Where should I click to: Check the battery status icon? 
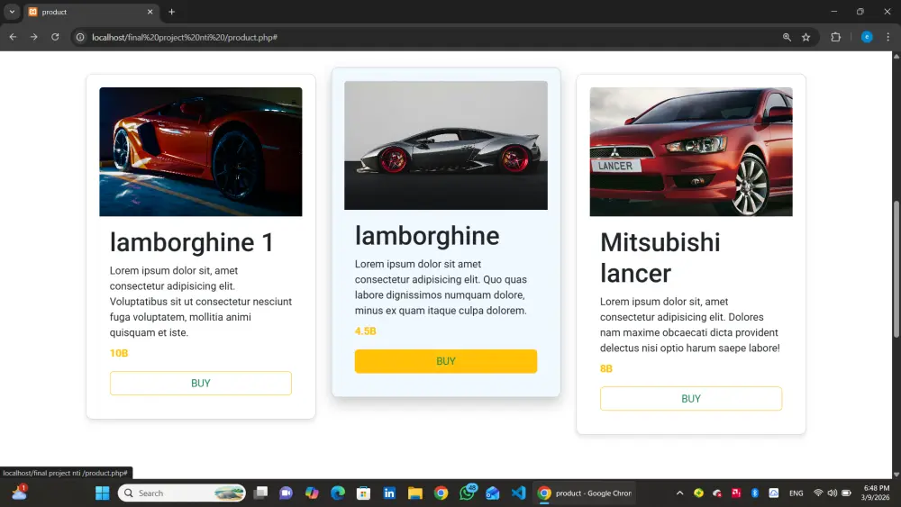[846, 493]
